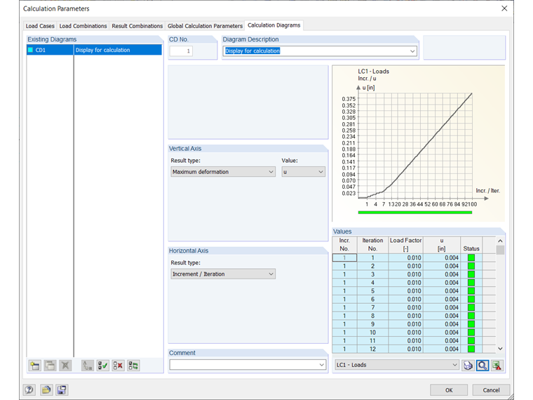The height and width of the screenshot is (400, 533).
Task: Open the Horizontal Axis Result type dropdown
Action: point(271,274)
